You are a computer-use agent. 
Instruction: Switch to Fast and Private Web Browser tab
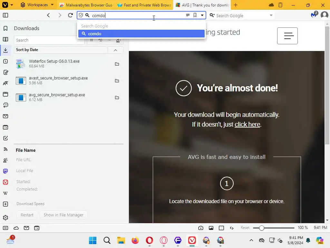tap(144, 5)
